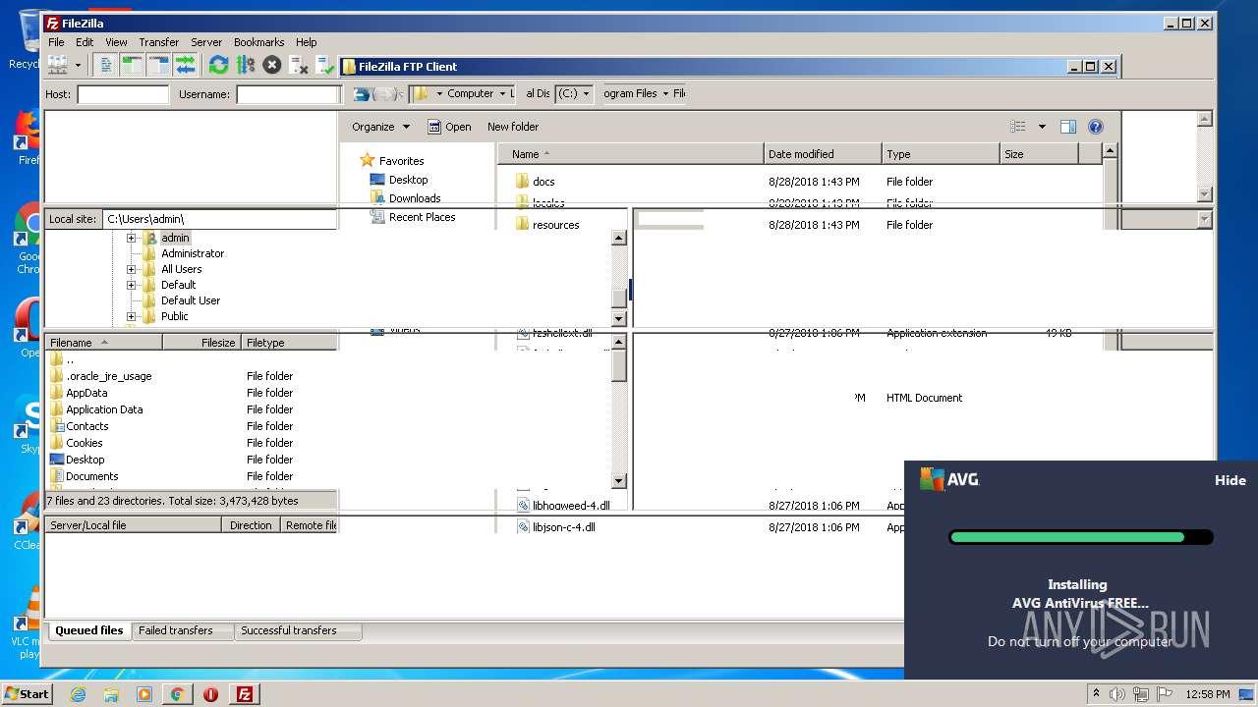Toggle the local directory tree display

[x=132, y=65]
